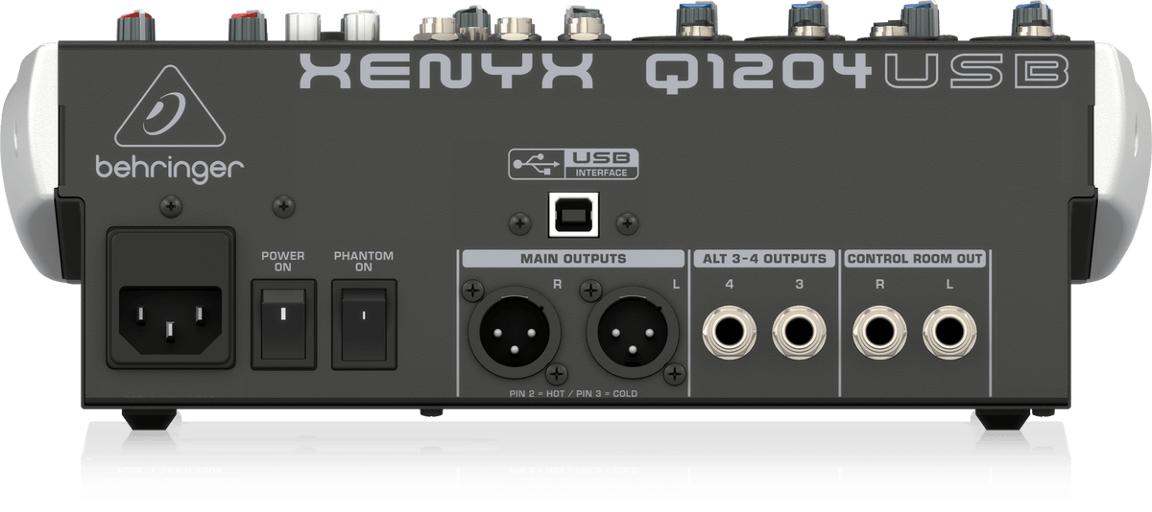Click "PIN 2 = HOT / PIN 3 = COLD" text
Viewport: 1152px width, 512px height.
pyautogui.click(x=573, y=394)
